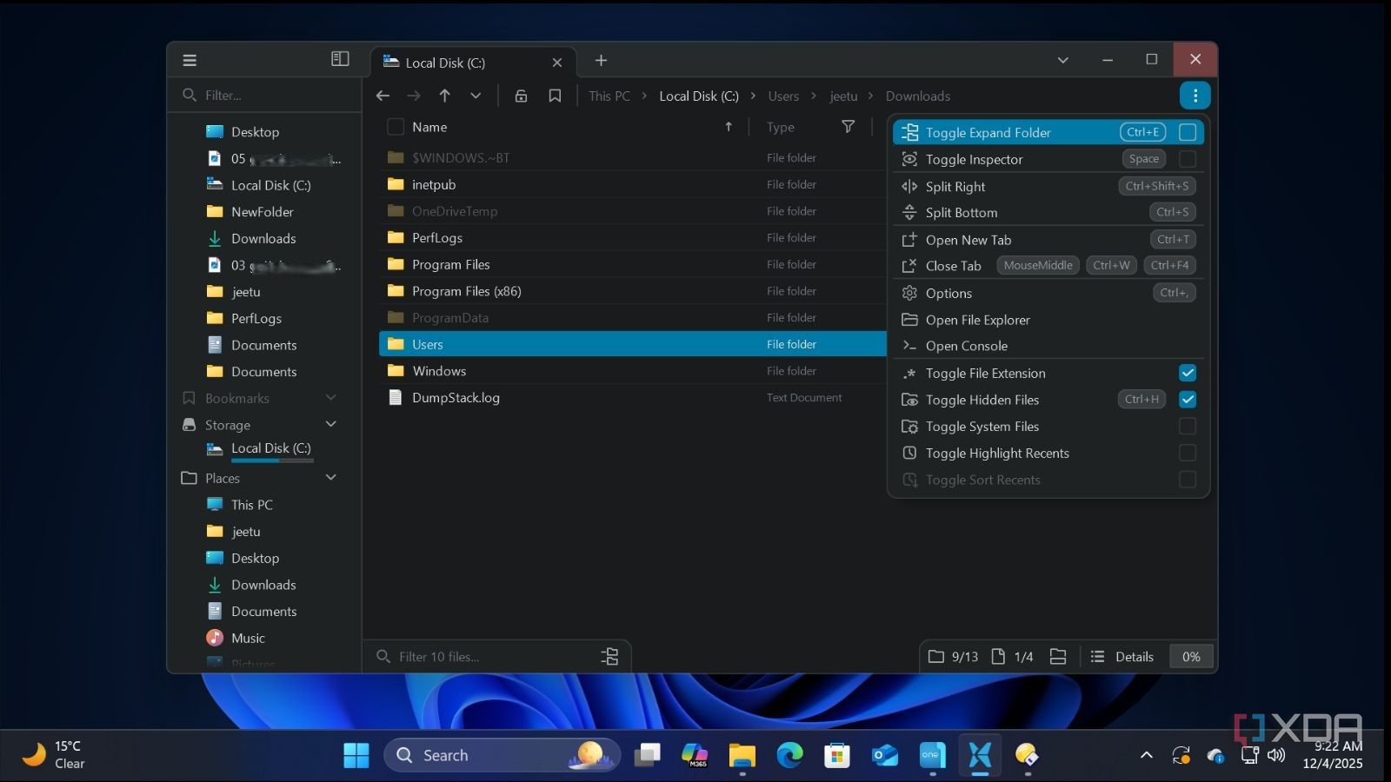Viewport: 1391px width, 782px height.
Task: Enable Toggle System Files checkbox
Action: 1188,427
